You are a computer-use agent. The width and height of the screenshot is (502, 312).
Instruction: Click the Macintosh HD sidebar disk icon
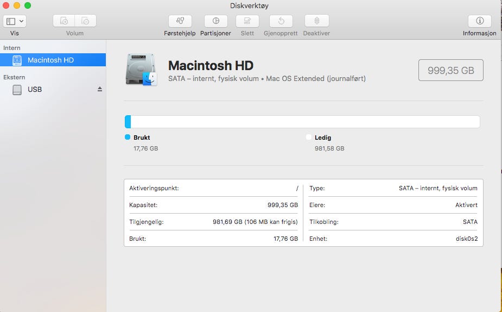(x=17, y=60)
